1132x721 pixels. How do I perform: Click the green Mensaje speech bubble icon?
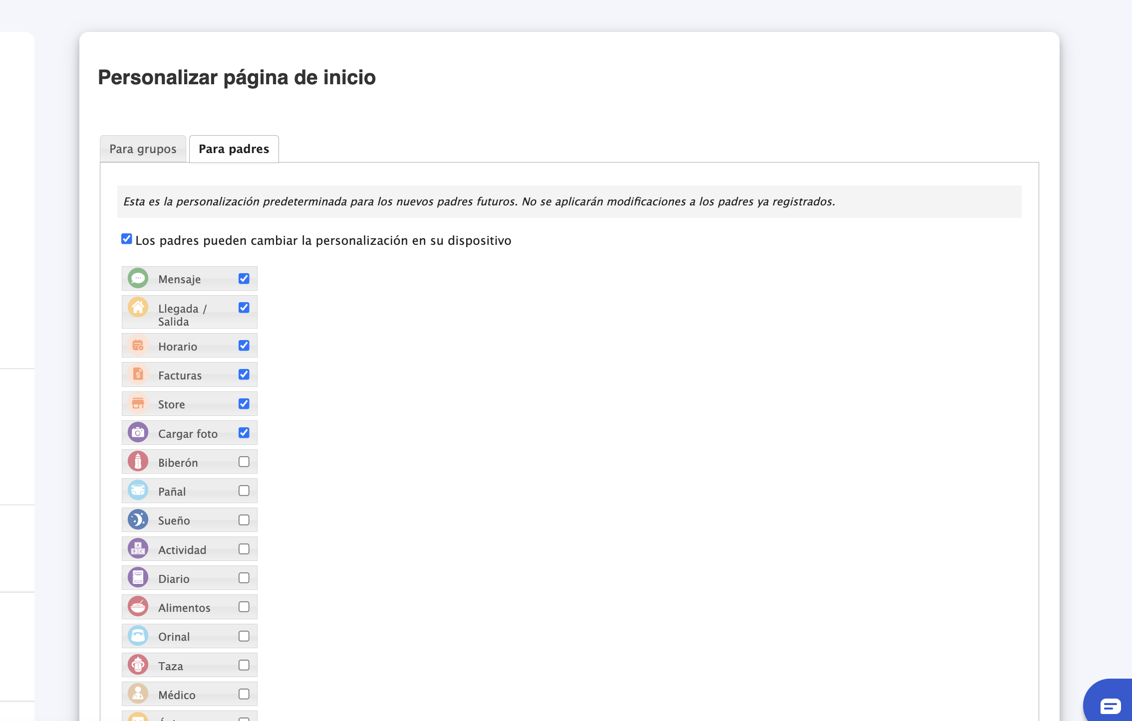(138, 278)
